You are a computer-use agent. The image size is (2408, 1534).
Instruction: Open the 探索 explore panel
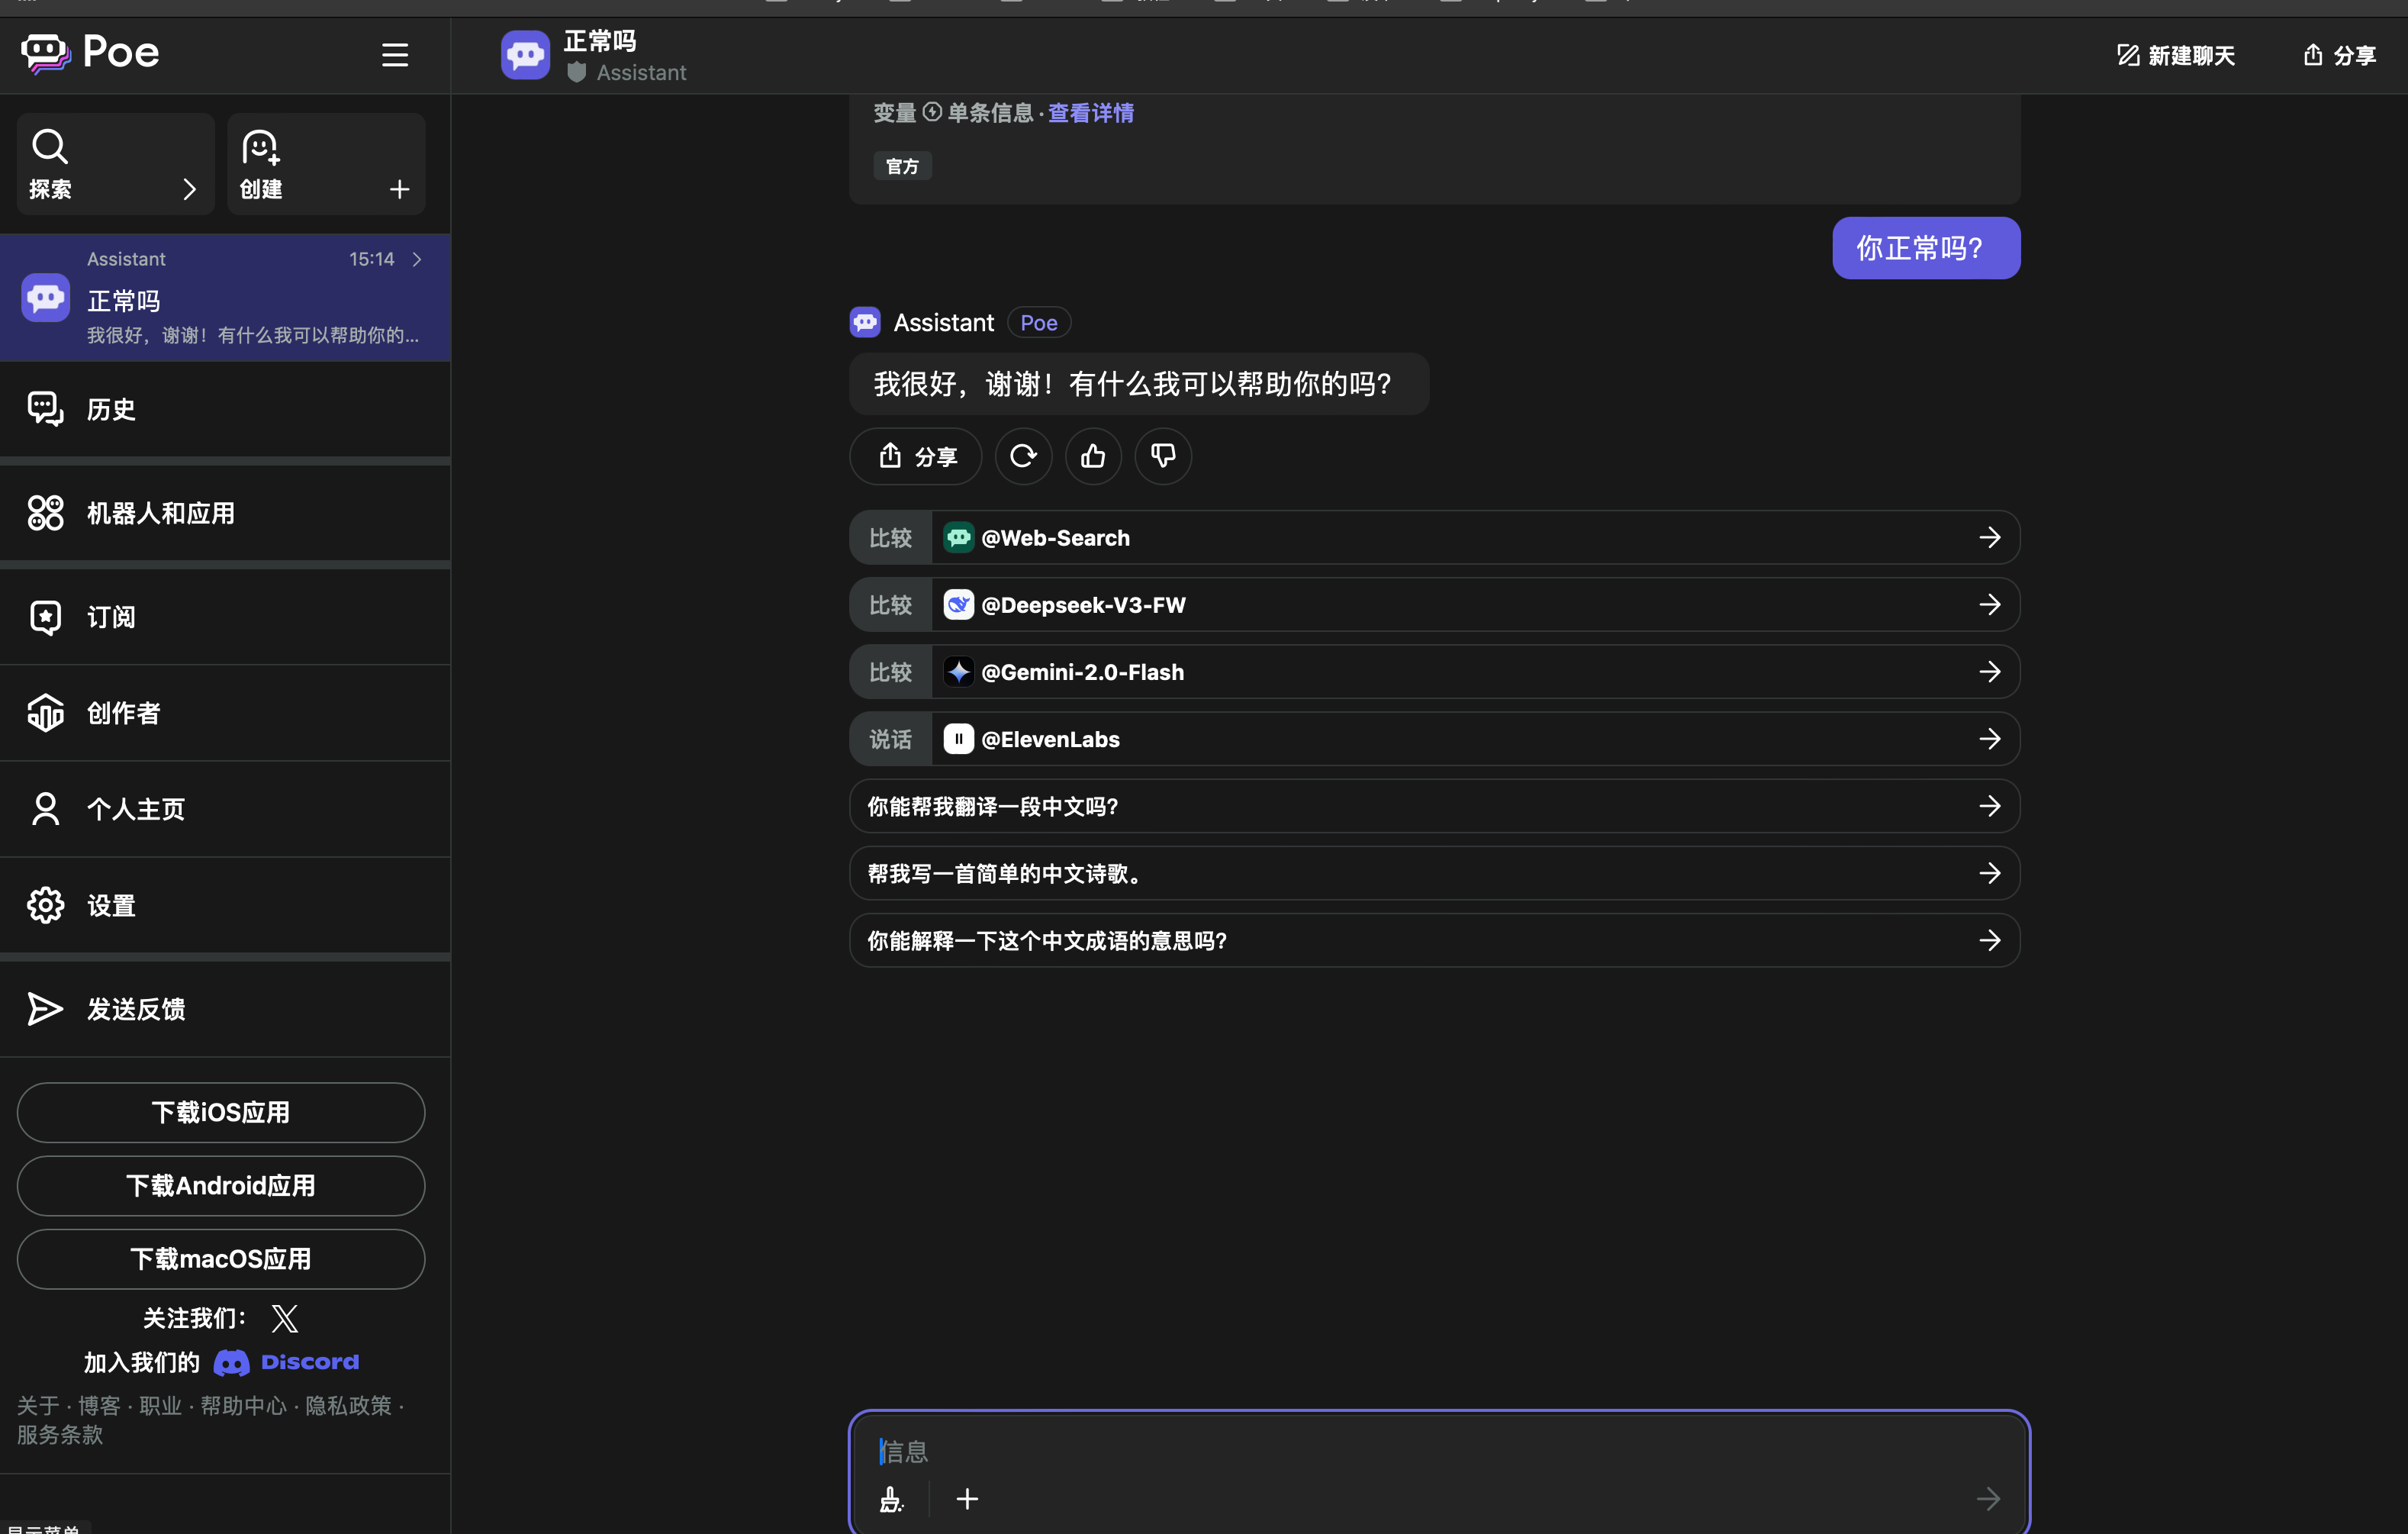point(115,164)
